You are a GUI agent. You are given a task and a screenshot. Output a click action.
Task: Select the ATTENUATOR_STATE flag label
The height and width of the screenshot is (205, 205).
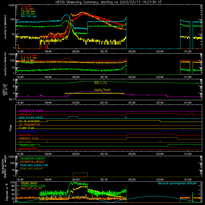(x=31, y=111)
